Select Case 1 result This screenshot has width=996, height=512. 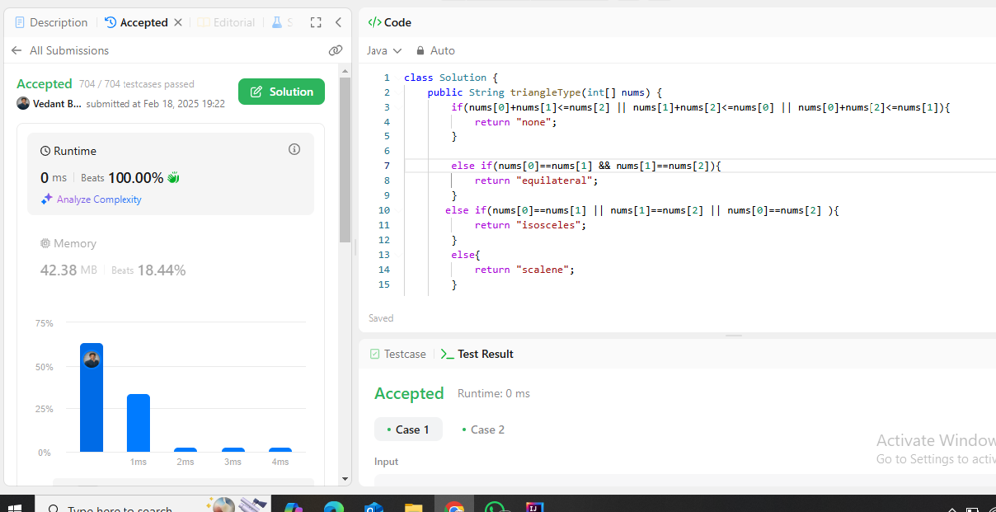click(408, 430)
